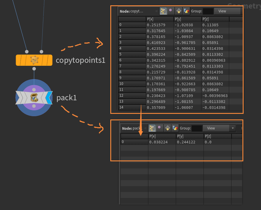Sort by P[x] column in pack table

[x=162, y=136]
